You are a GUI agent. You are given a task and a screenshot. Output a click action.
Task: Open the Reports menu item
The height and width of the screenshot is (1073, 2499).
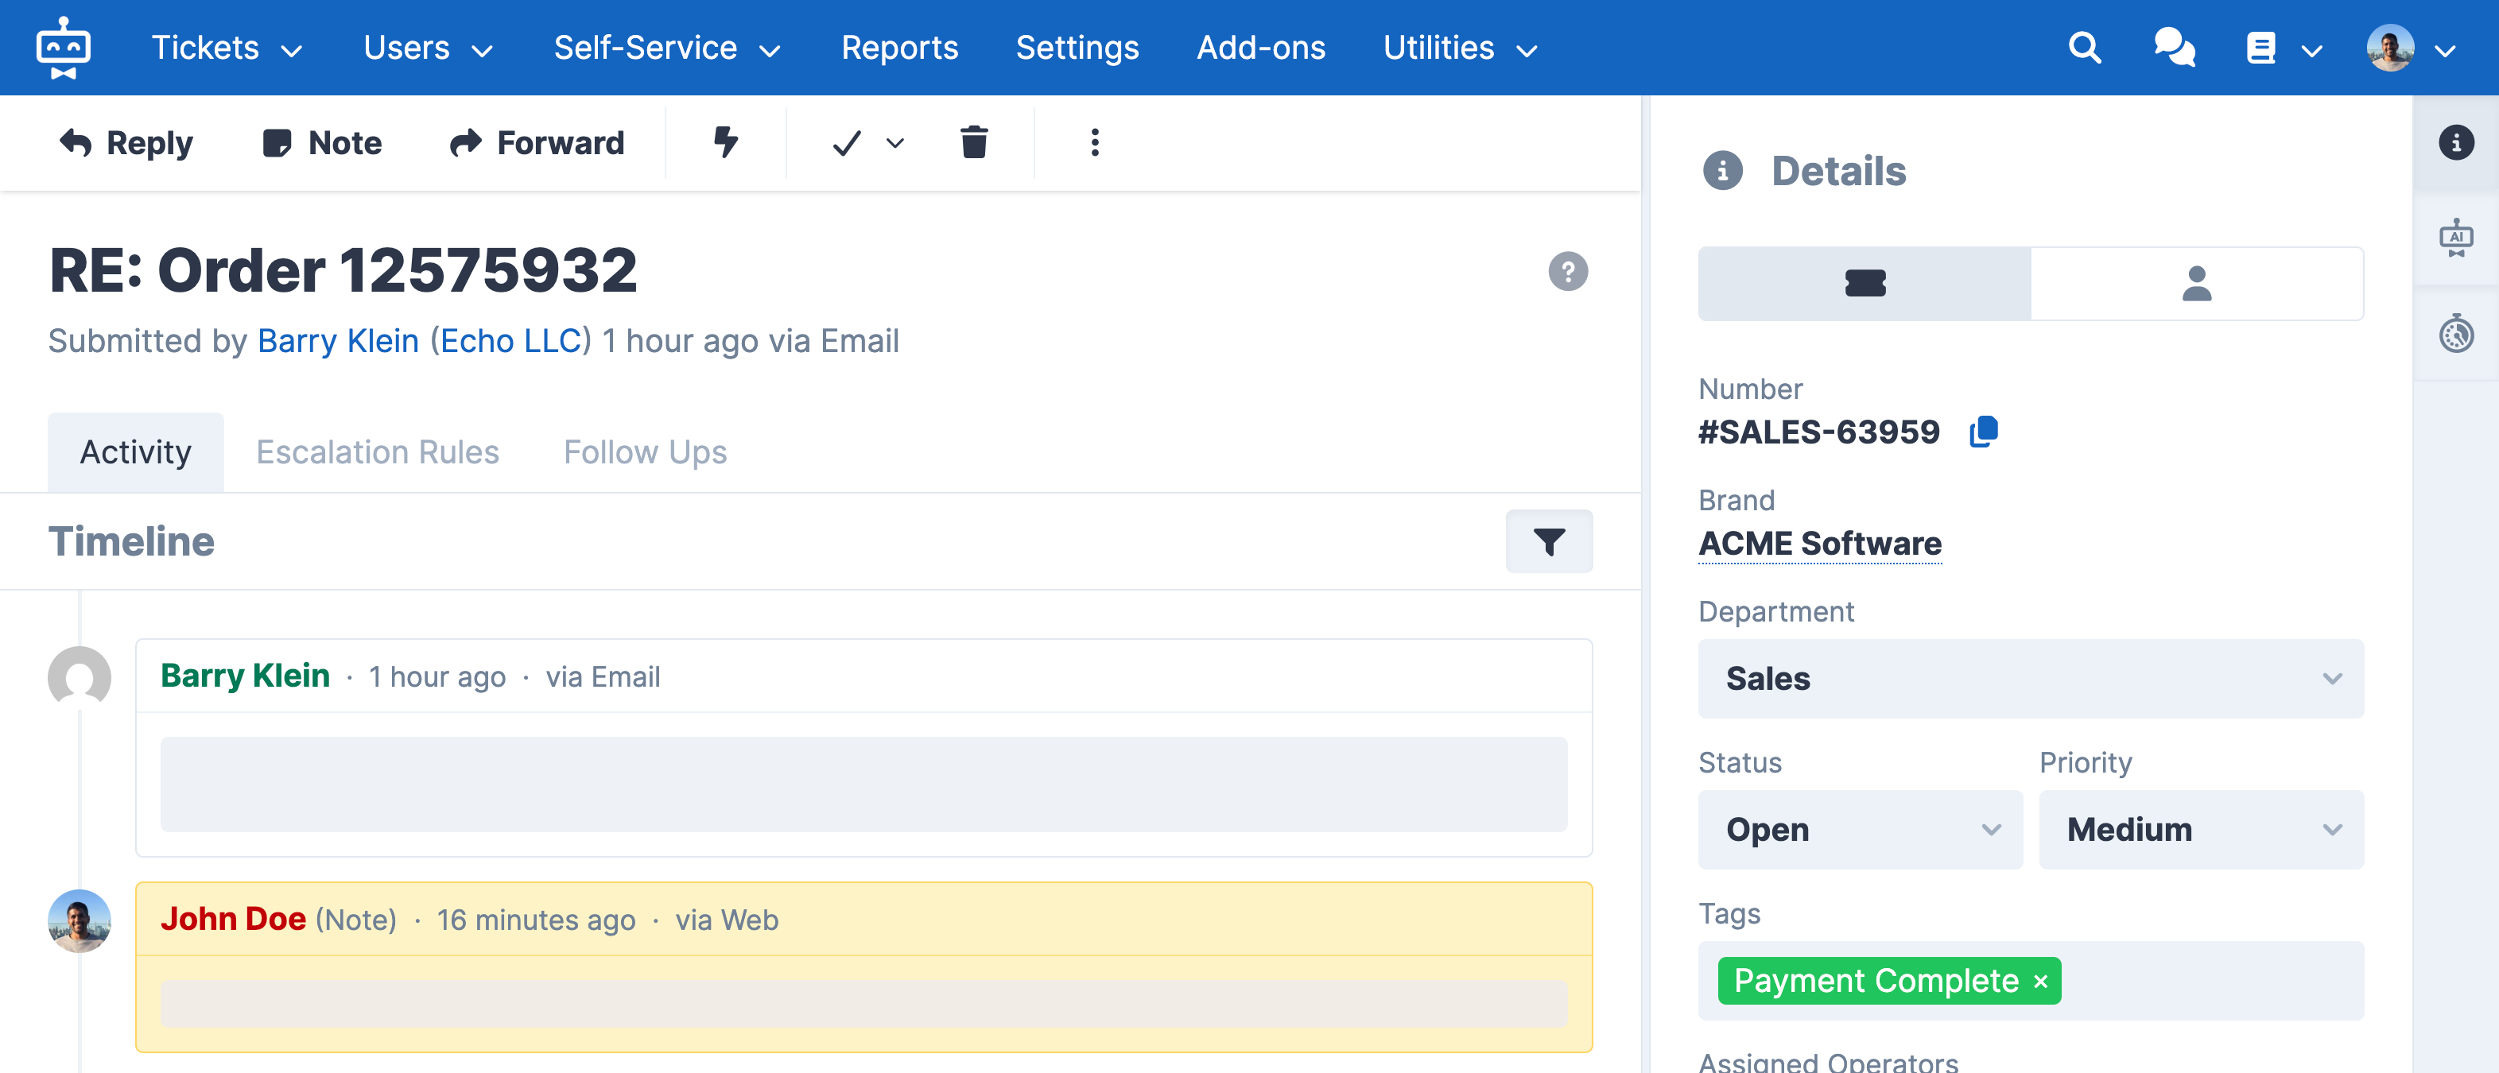tap(898, 48)
